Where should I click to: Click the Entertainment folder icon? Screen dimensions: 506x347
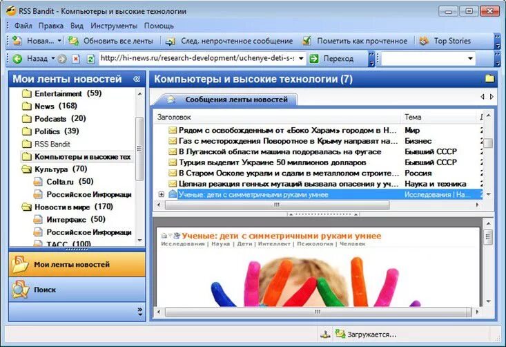click(26, 94)
